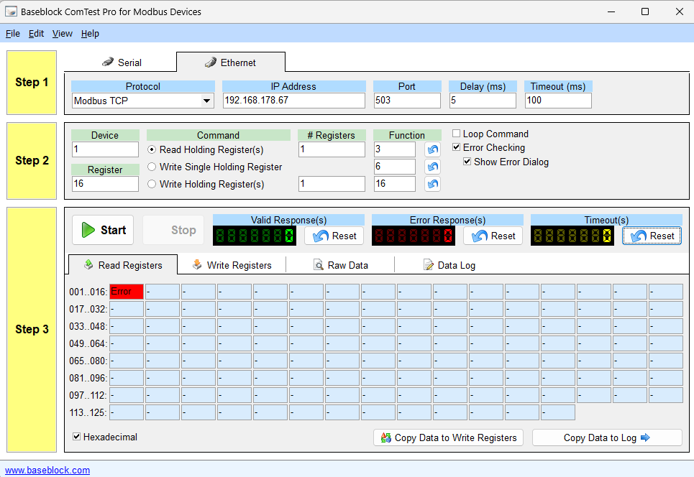Open the Read Registers tab
Image resolution: width=694 pixels, height=477 pixels.
[x=123, y=265]
